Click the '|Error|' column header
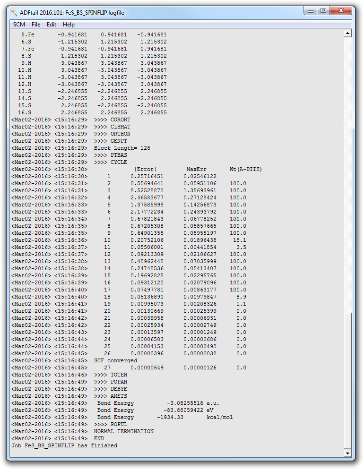 coord(145,170)
